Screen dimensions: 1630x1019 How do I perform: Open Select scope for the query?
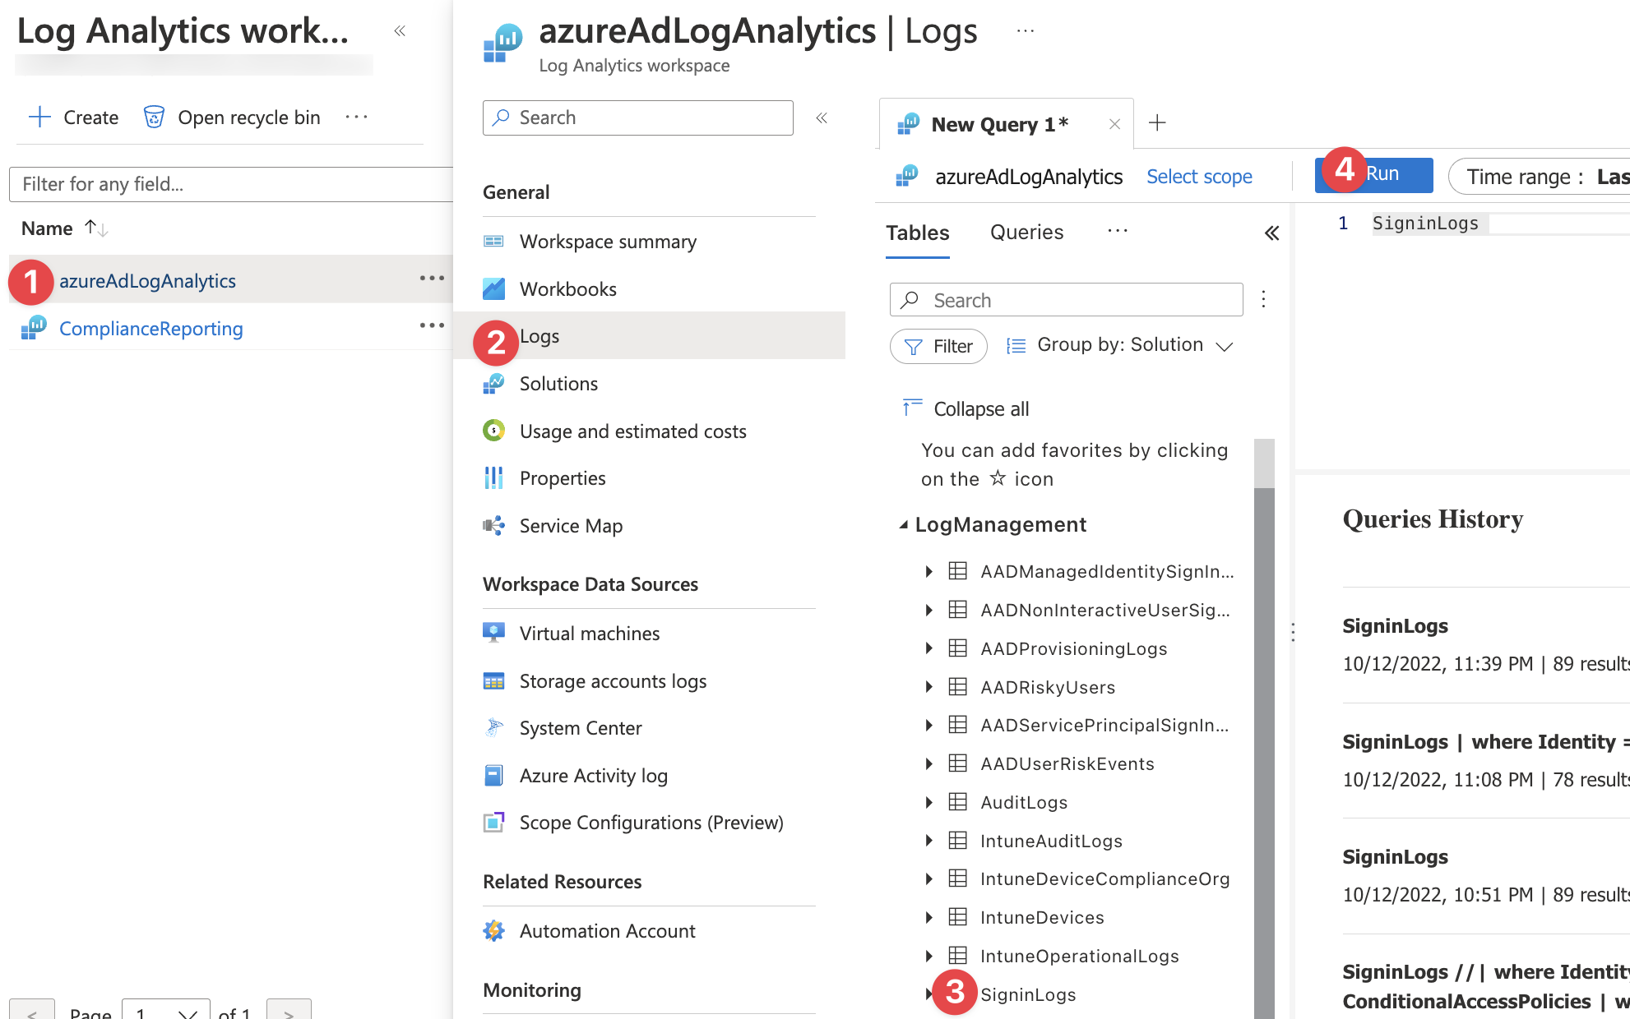pyautogui.click(x=1199, y=176)
